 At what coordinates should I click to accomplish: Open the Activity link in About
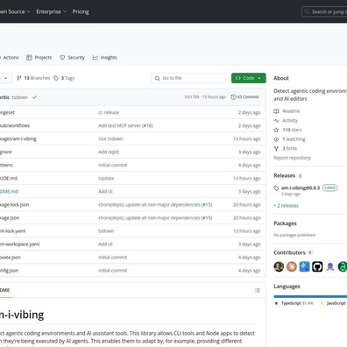[286, 120]
